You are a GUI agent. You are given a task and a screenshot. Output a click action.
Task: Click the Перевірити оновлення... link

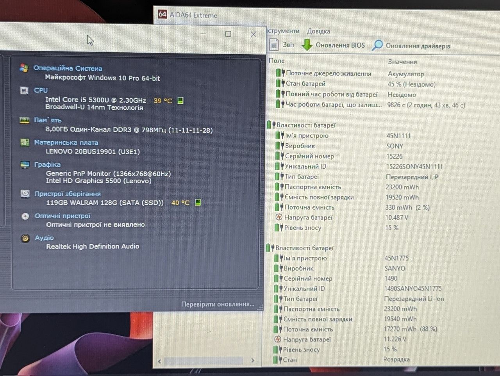(x=218, y=304)
